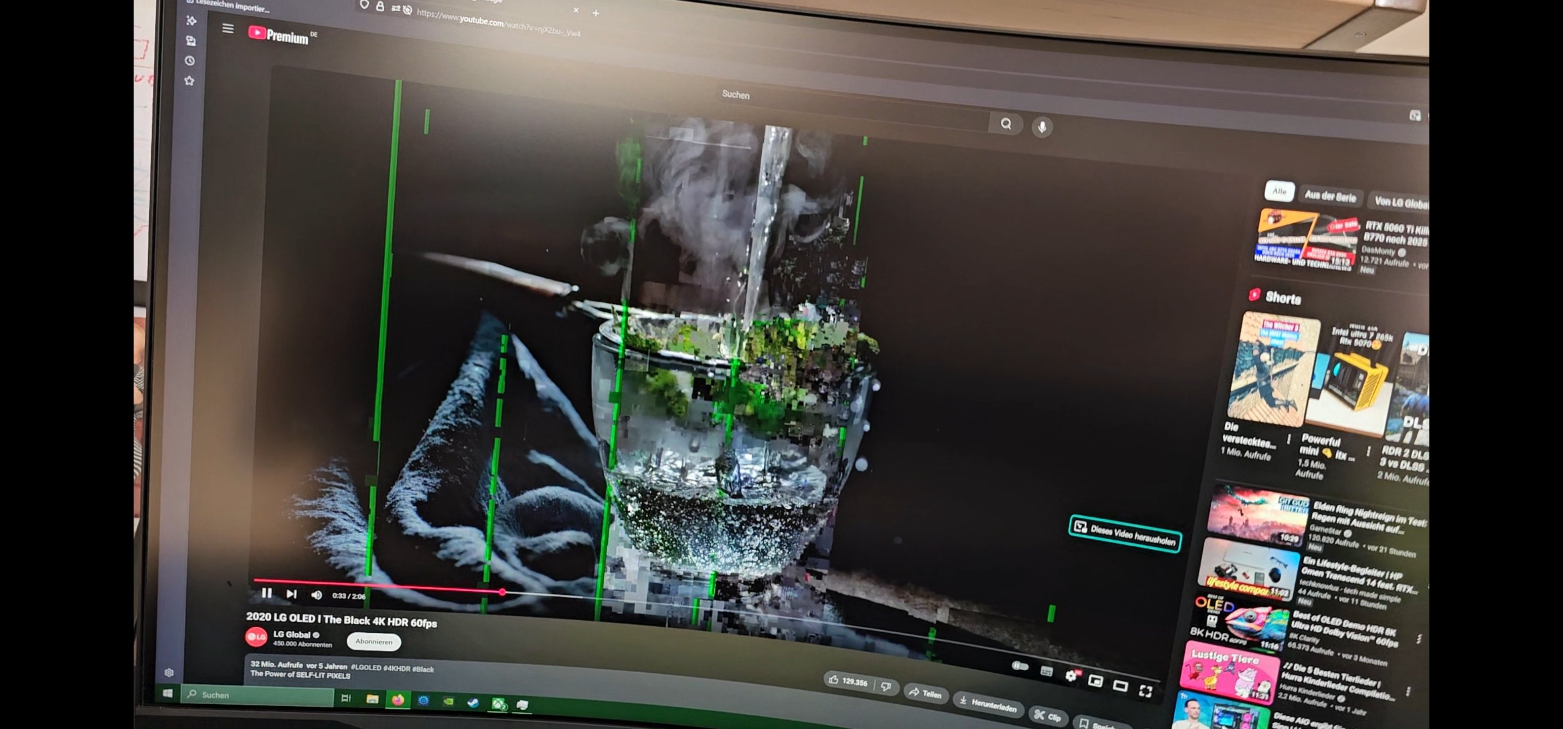Select the 'Alle' filter chip

(x=1279, y=191)
